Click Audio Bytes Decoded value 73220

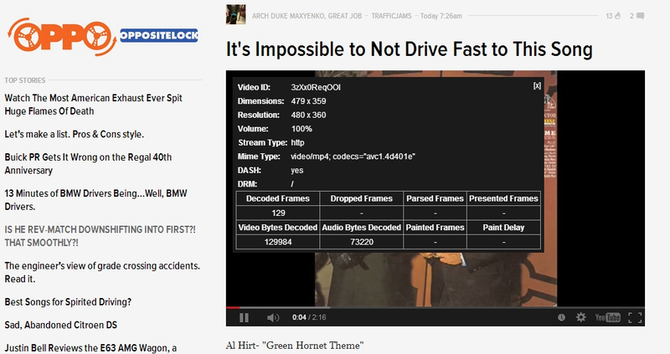(362, 242)
